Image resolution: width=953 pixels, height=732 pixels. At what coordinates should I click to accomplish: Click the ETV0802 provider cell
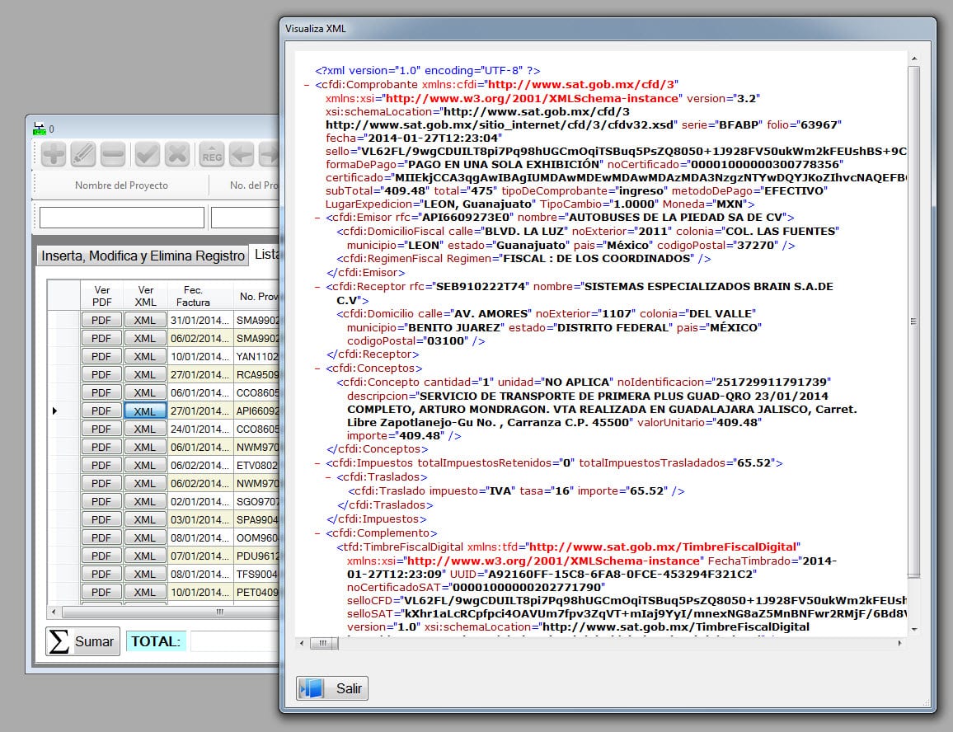coord(257,465)
